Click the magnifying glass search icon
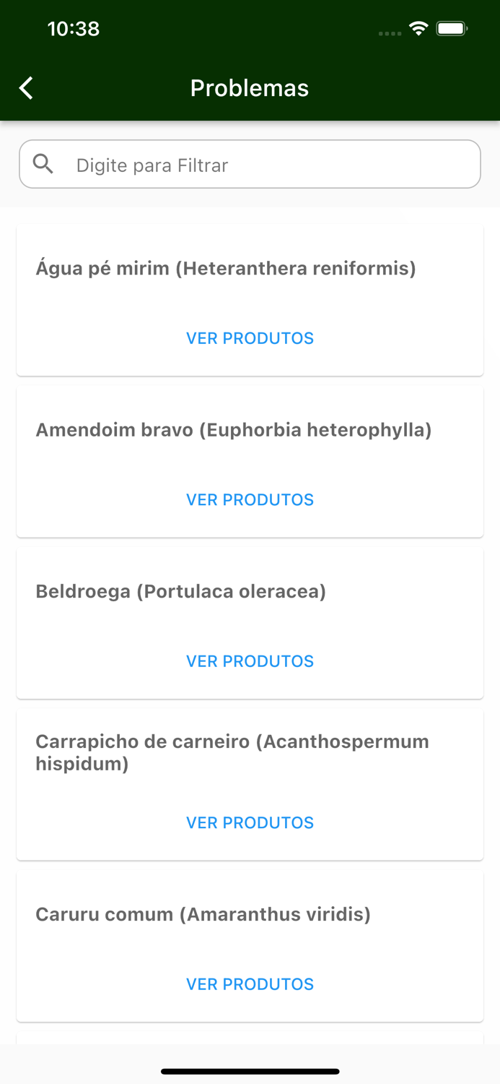This screenshot has width=500, height=1084. [x=43, y=164]
